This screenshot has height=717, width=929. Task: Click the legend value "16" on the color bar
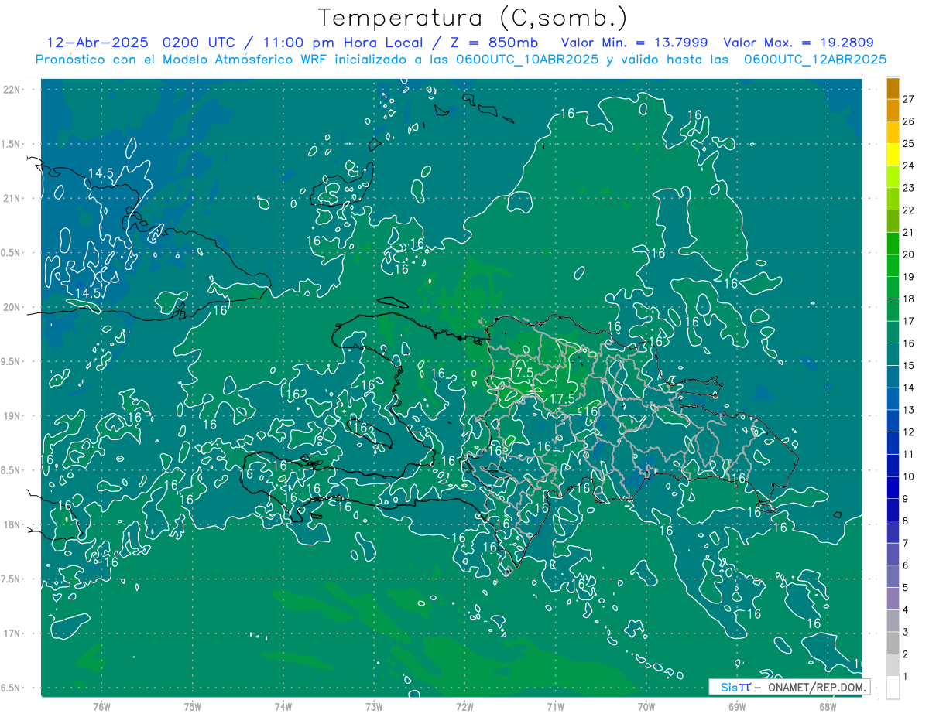coord(909,343)
